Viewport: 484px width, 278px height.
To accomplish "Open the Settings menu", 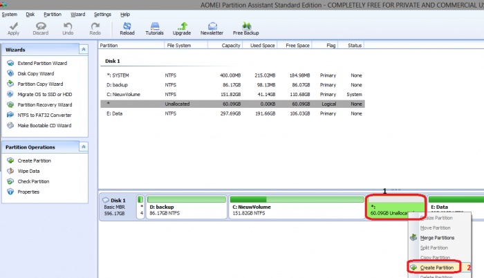I will point(102,15).
